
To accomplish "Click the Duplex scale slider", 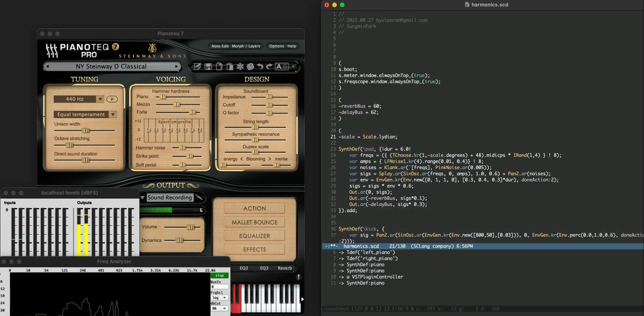I will tap(255, 152).
